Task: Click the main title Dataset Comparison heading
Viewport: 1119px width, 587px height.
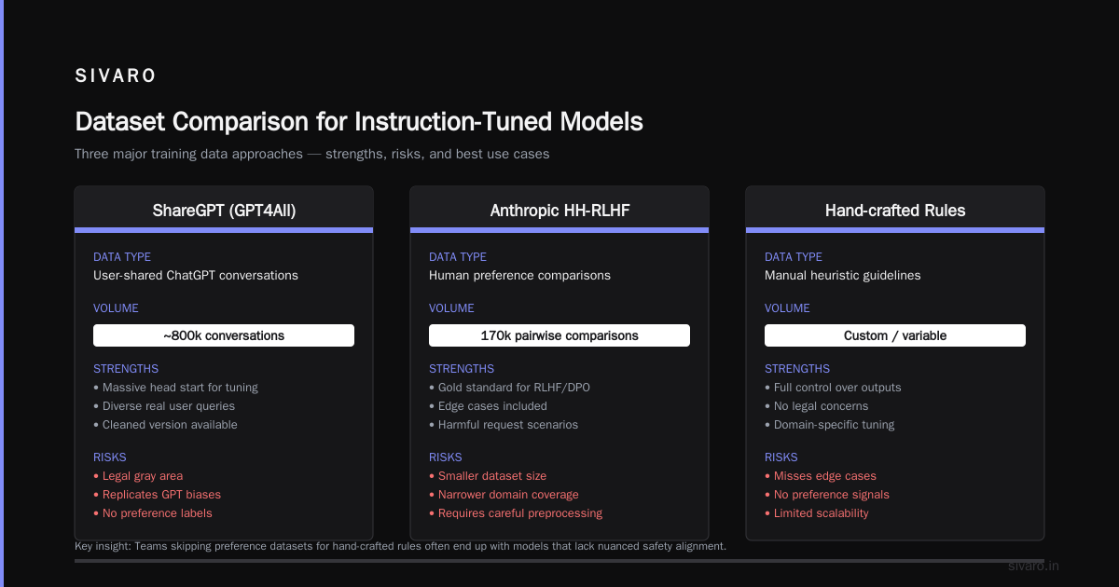Action: [359, 121]
